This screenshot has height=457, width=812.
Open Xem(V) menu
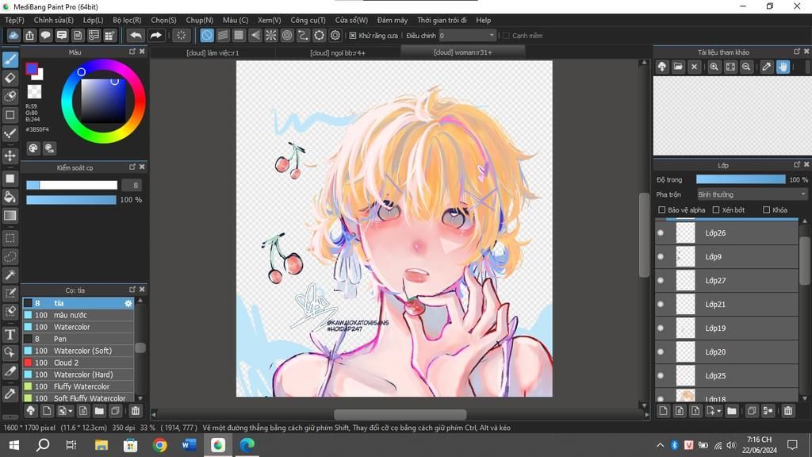pyautogui.click(x=270, y=20)
